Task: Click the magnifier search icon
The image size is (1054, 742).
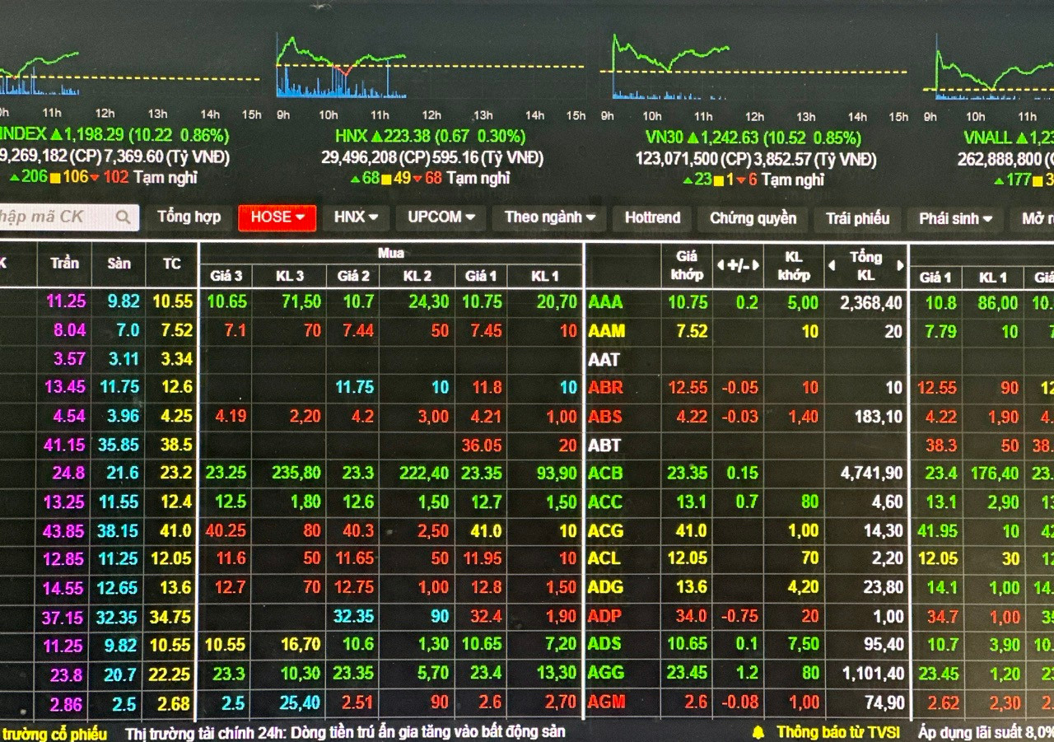Action: point(123,217)
